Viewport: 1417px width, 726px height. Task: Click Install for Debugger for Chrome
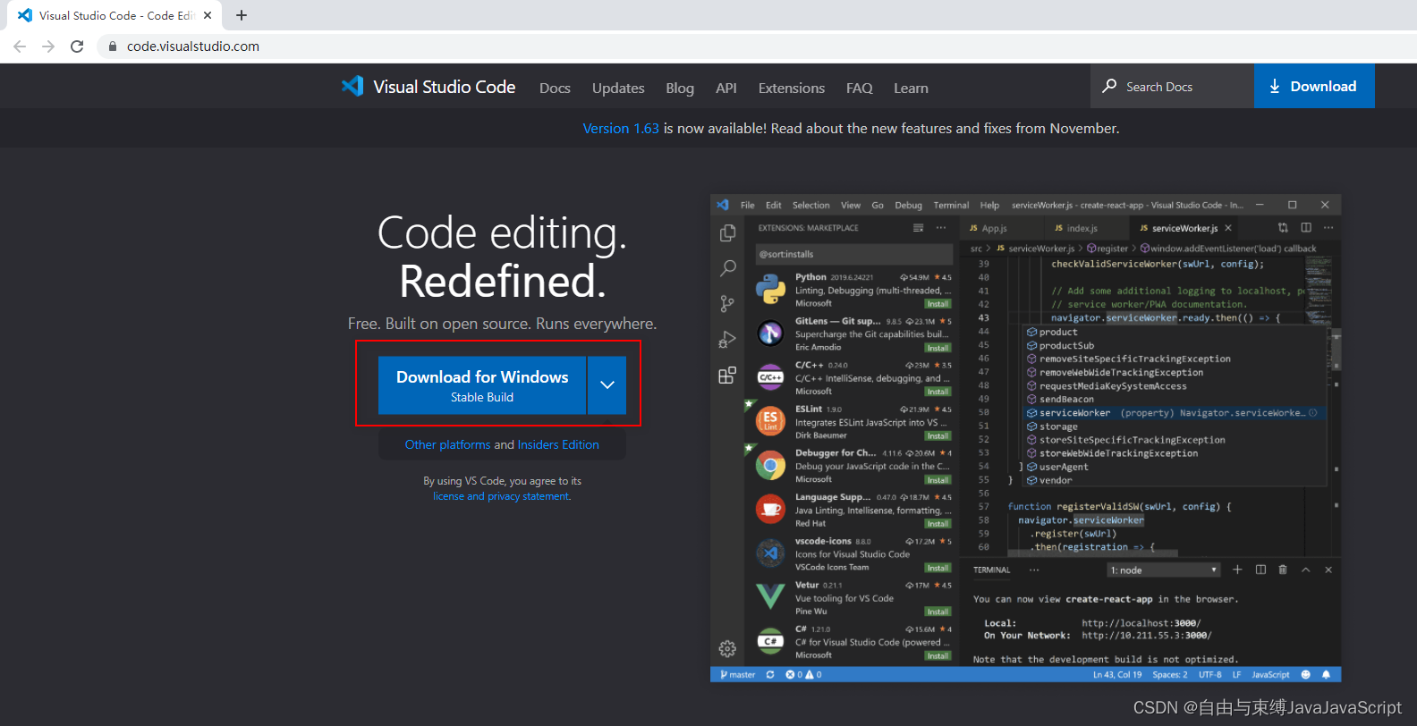pyautogui.click(x=938, y=480)
